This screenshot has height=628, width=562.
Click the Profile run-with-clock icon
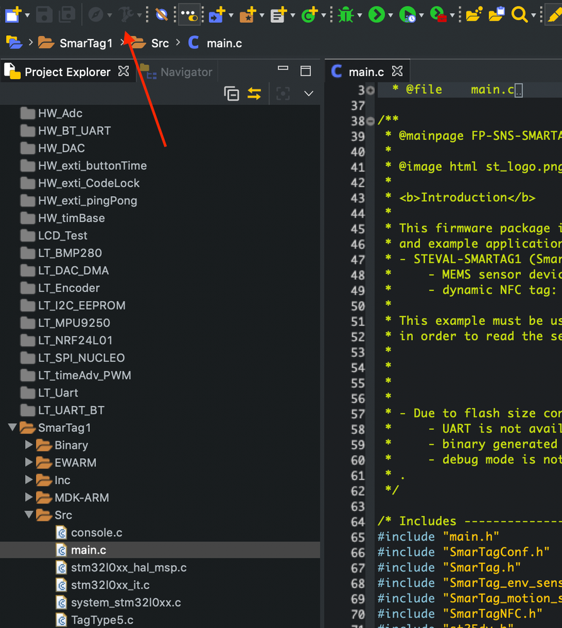pyautogui.click(x=408, y=15)
